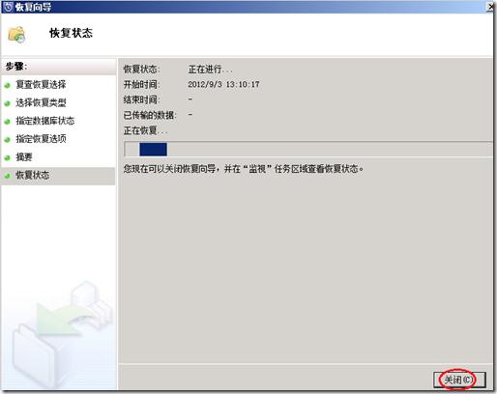Click the 关闭(C) close button
The image size is (497, 394).
pyautogui.click(x=459, y=380)
